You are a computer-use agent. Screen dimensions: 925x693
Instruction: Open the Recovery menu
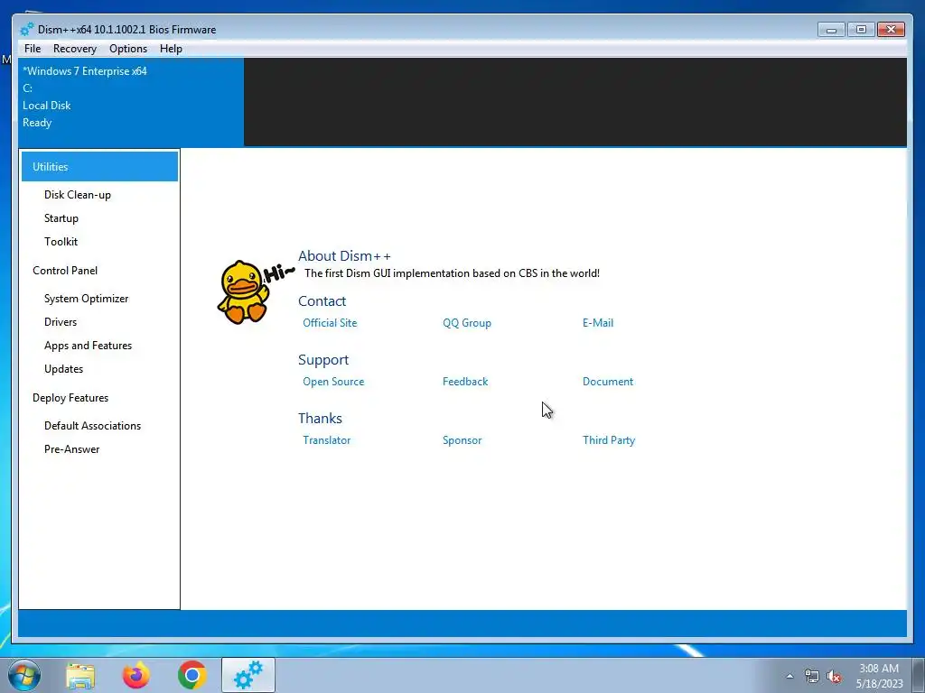[74, 49]
